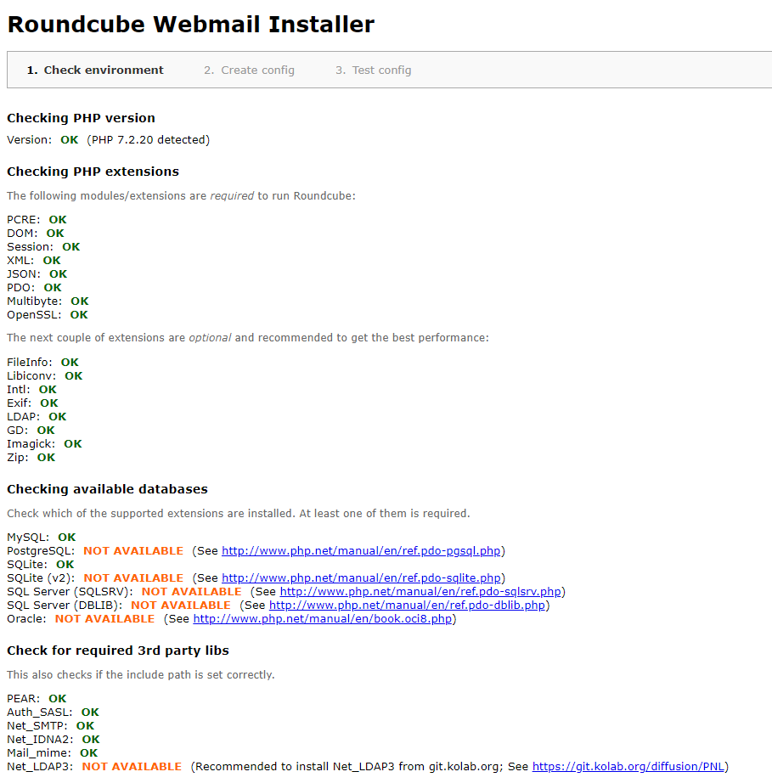Go to the Create config step
Image resolution: width=772 pixels, height=783 pixels.
(x=249, y=70)
